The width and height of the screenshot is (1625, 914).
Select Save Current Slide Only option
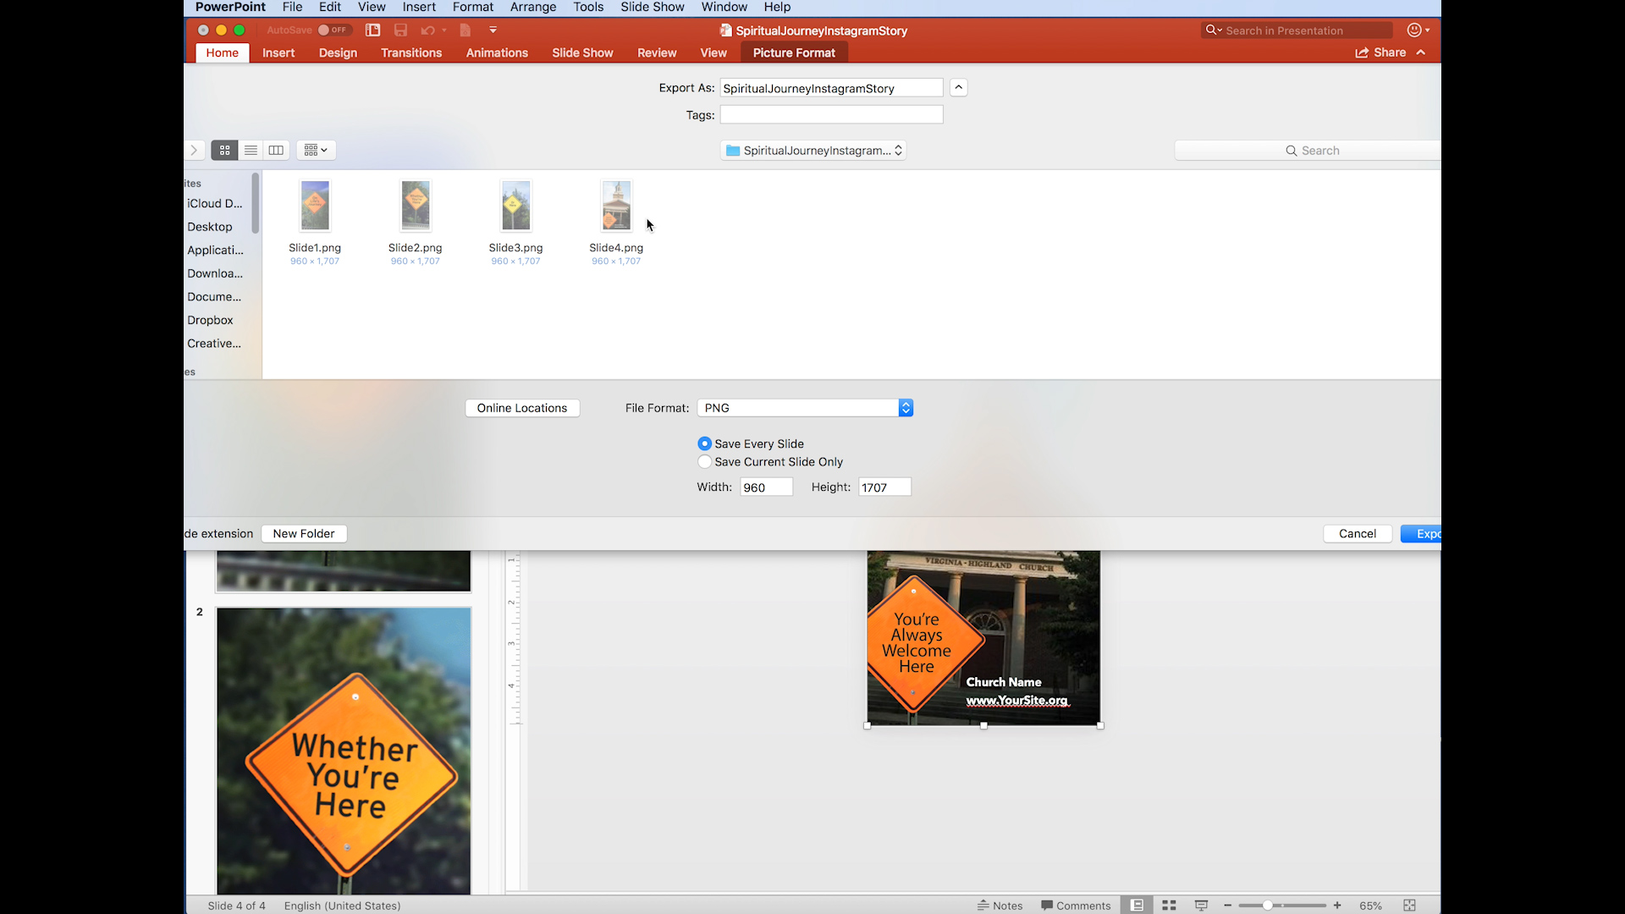coord(705,462)
